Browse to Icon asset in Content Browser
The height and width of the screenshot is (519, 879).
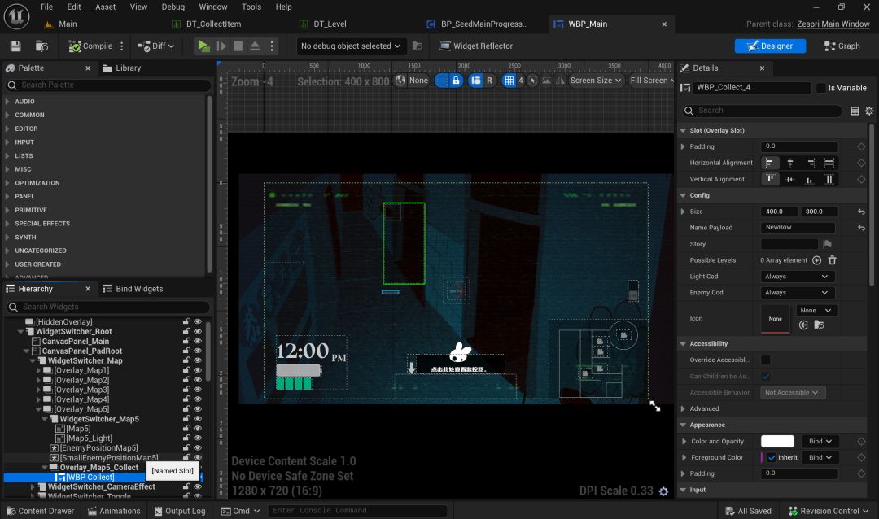pos(819,325)
